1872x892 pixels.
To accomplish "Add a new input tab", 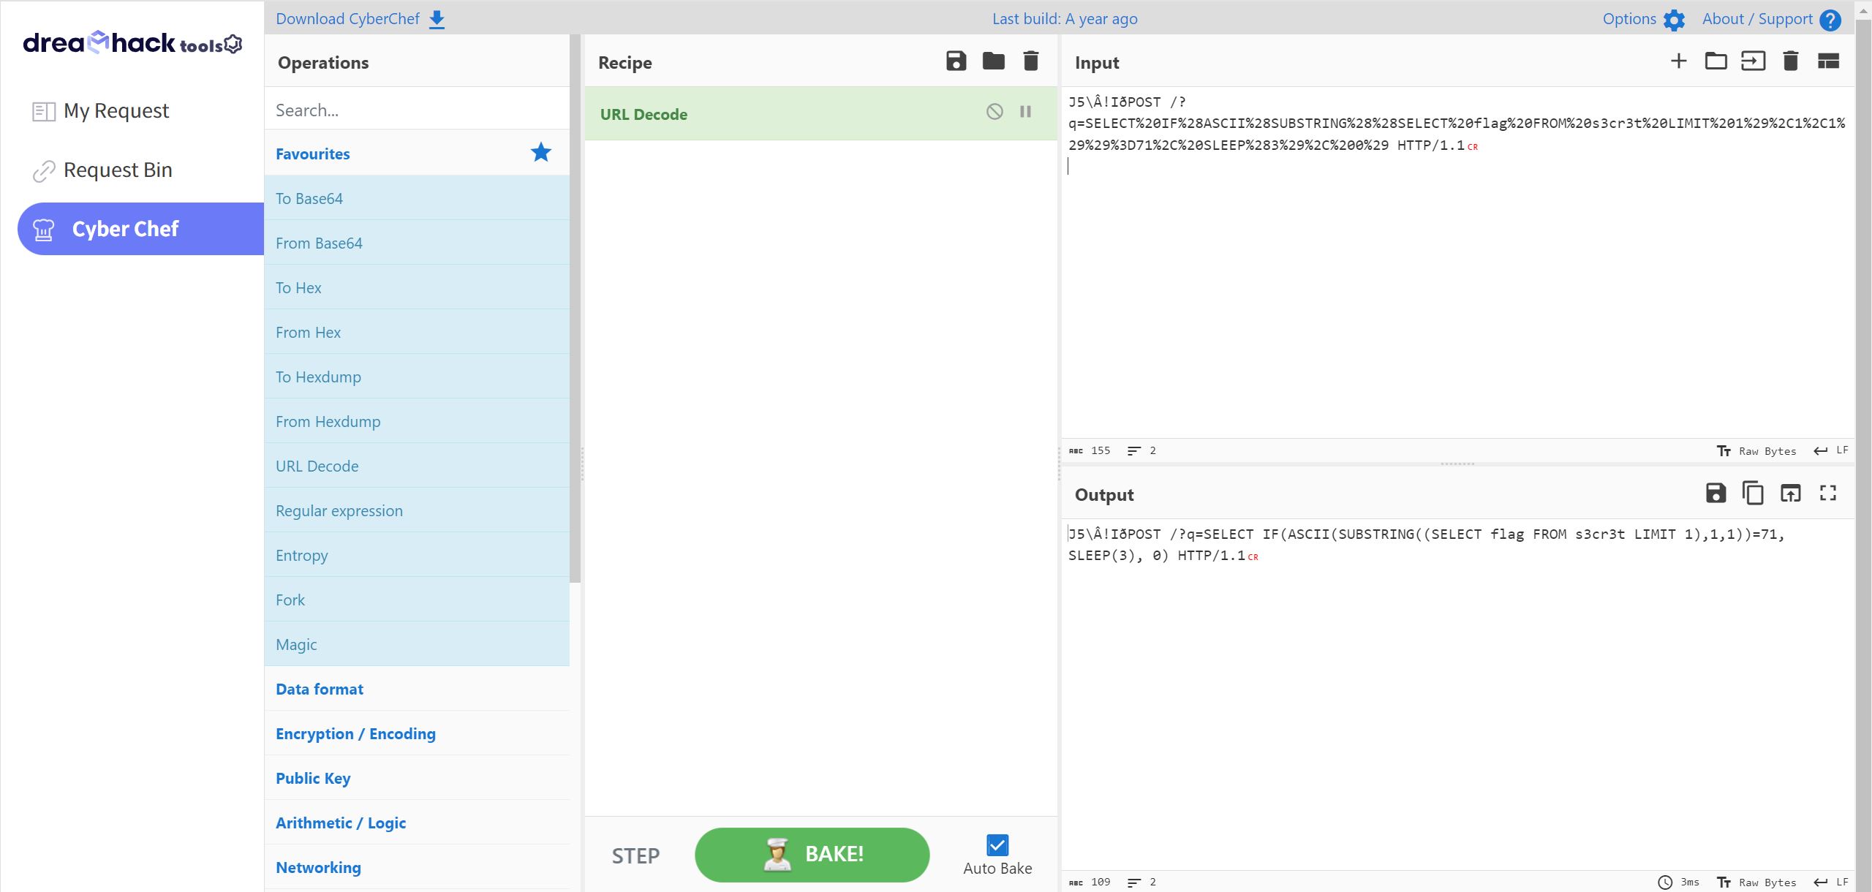I will click(1678, 61).
